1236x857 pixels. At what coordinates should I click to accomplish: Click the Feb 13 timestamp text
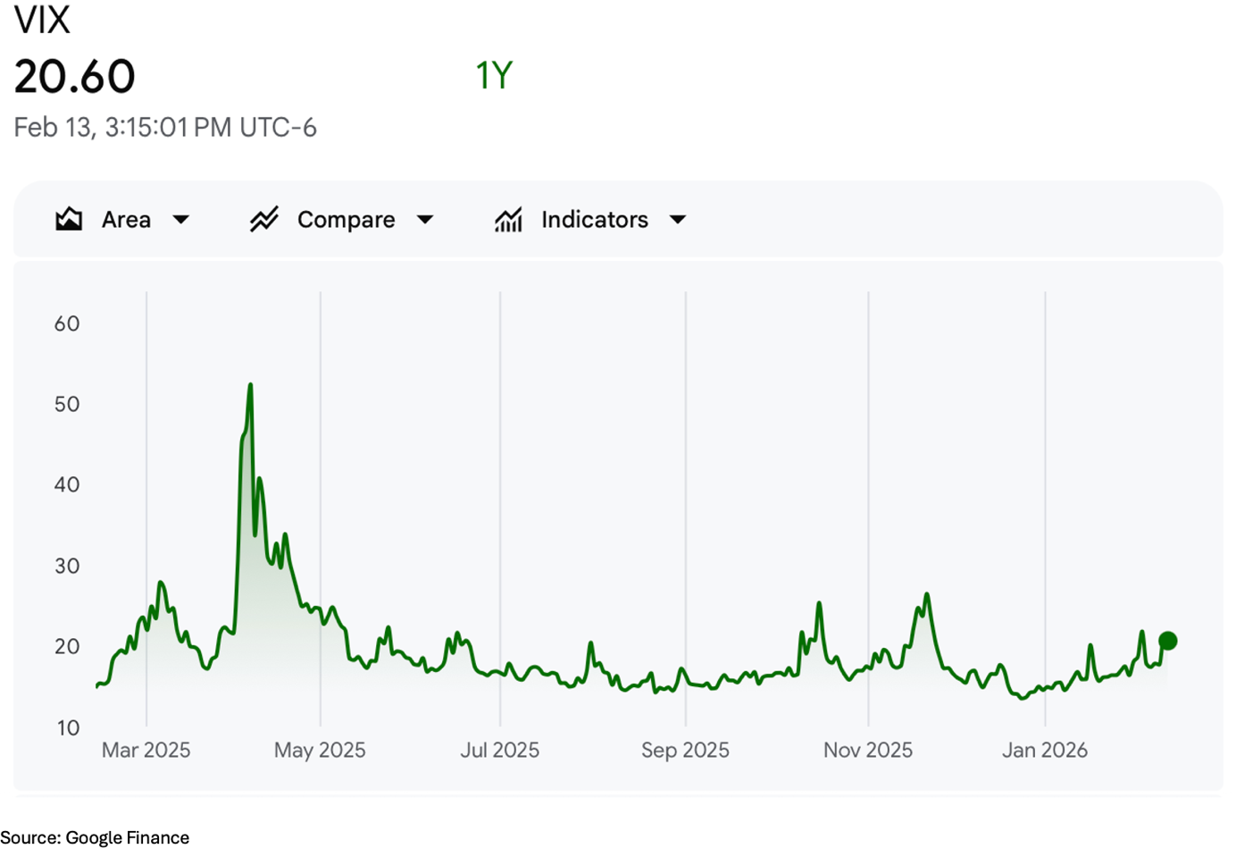pyautogui.click(x=165, y=128)
